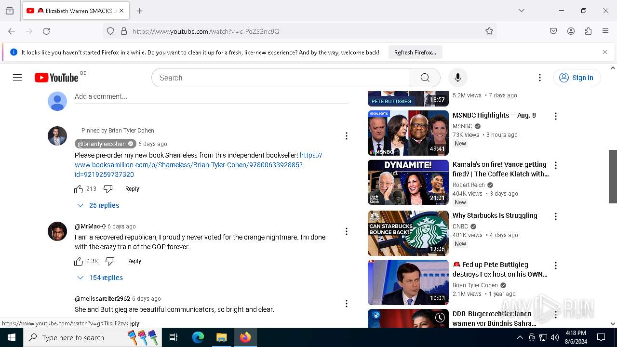Expand the 154 replies thread
Image resolution: width=617 pixels, height=347 pixels.
(x=100, y=278)
